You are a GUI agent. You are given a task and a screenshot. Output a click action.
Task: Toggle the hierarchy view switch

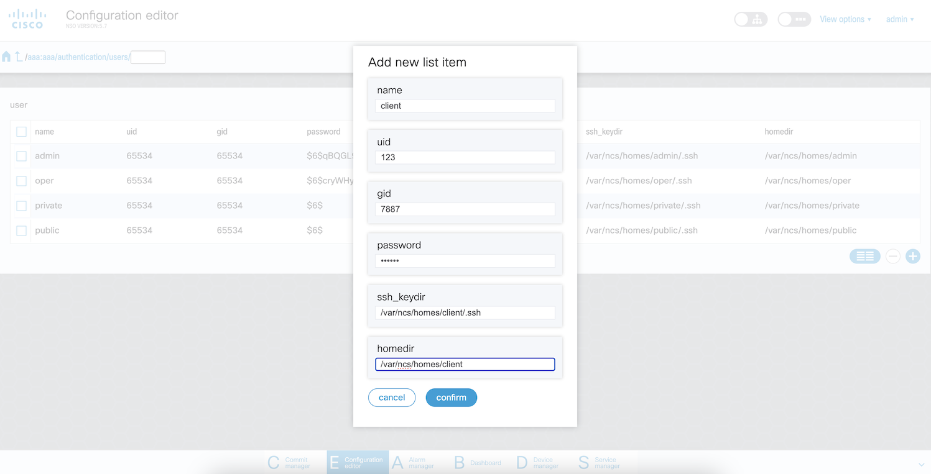pyautogui.click(x=751, y=19)
